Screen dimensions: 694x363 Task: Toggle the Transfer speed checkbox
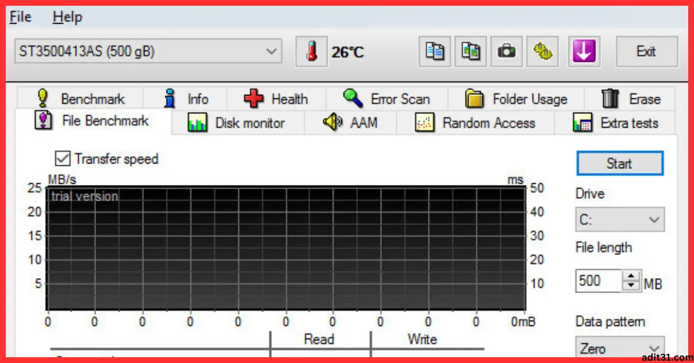coord(62,158)
